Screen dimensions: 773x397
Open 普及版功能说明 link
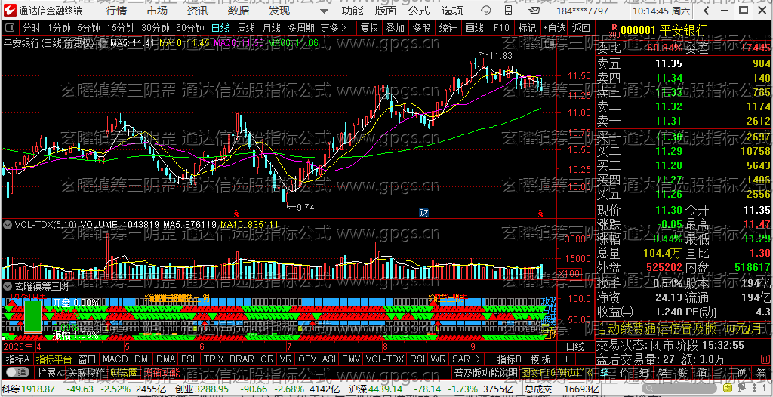click(x=485, y=372)
